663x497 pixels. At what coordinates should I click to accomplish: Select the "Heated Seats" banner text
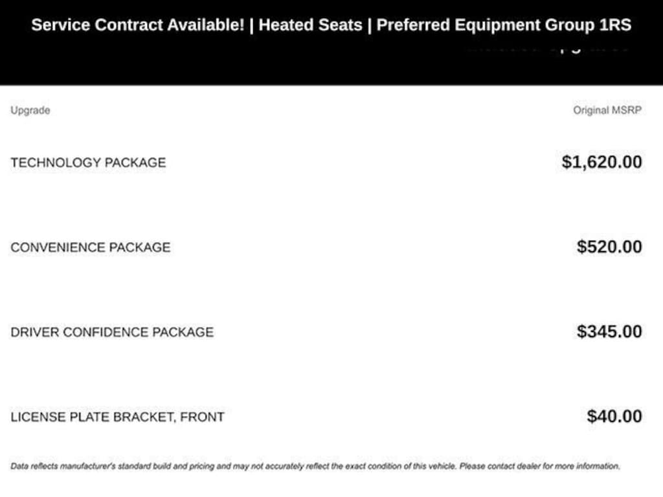pyautogui.click(x=310, y=25)
